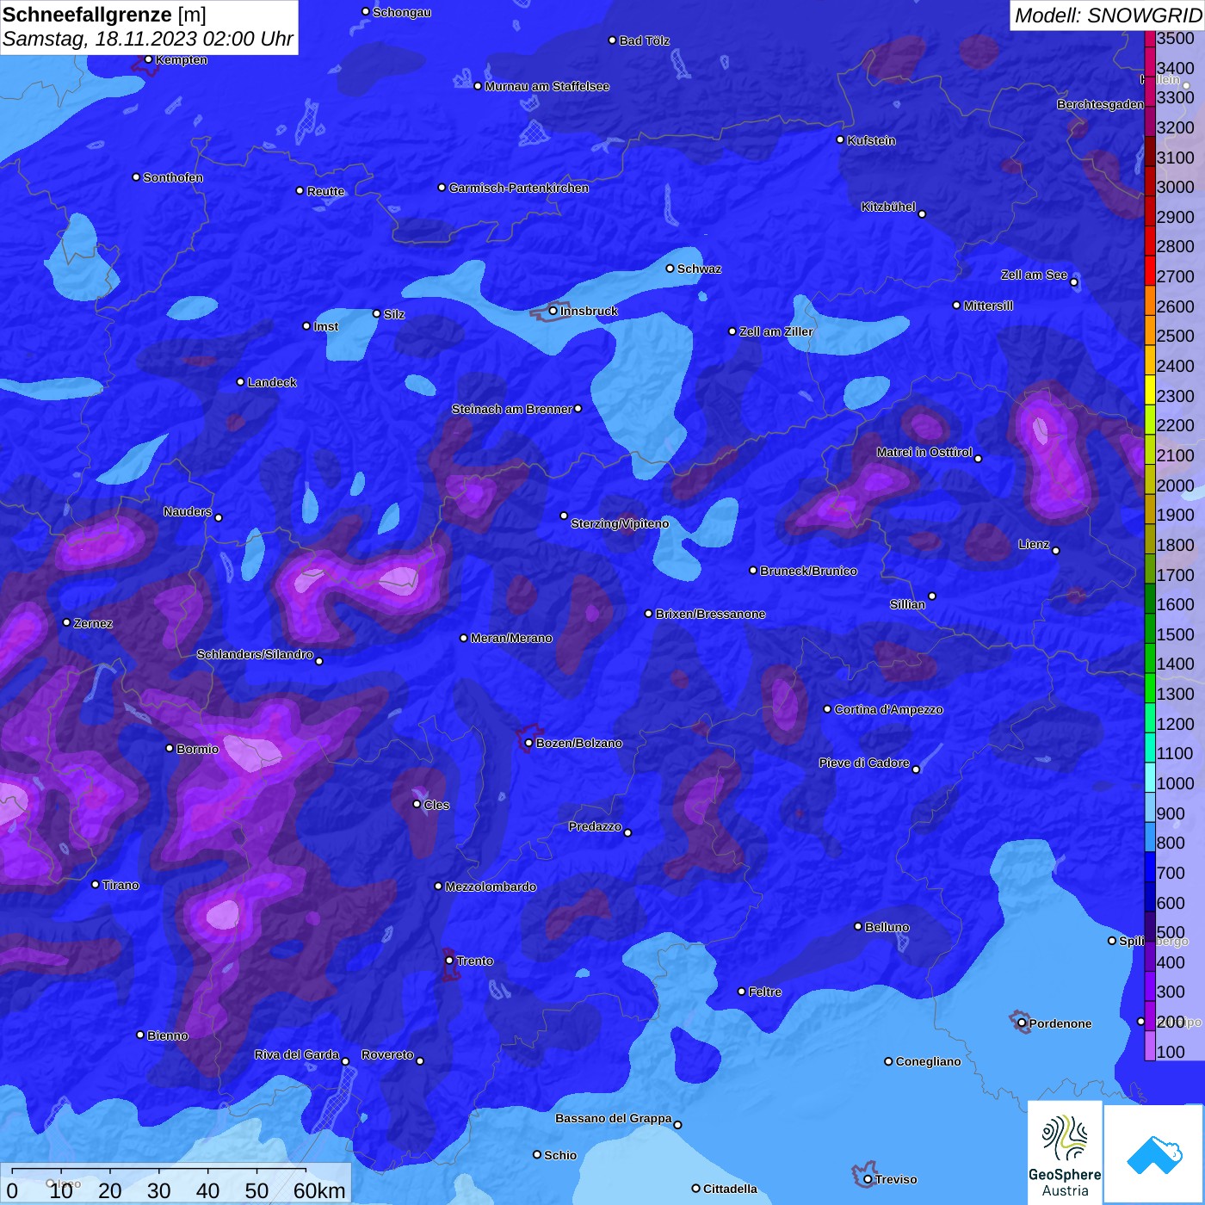Click the GeoSphere Austria logo
This screenshot has height=1205, width=1205.
tap(1065, 1153)
